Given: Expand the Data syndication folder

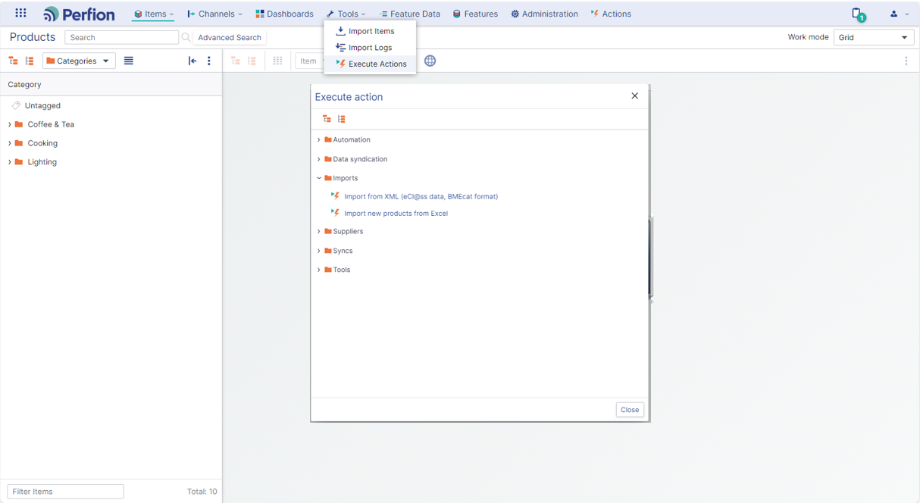Looking at the screenshot, I should point(319,159).
